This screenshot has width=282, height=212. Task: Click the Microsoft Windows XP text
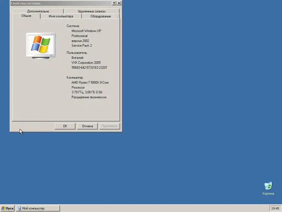point(86,31)
